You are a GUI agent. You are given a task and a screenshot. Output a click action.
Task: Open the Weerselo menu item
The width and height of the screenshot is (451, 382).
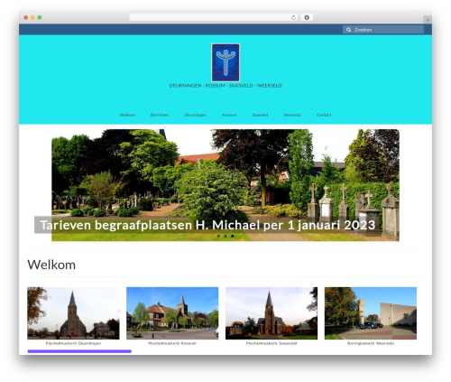pyautogui.click(x=292, y=115)
